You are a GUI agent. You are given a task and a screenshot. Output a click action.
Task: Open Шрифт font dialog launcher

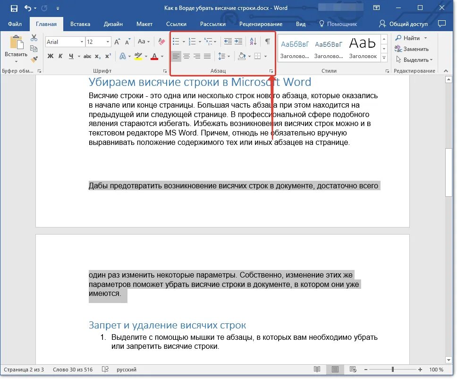tap(165, 71)
